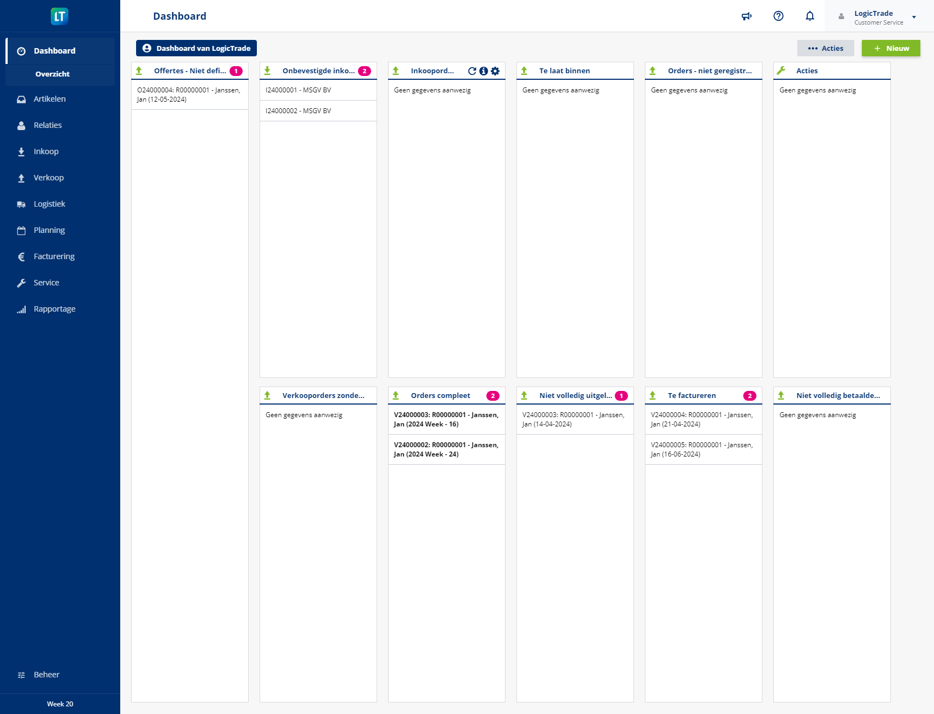The image size is (934, 714).
Task: Open the help question mark icon
Action: pyautogui.click(x=778, y=16)
